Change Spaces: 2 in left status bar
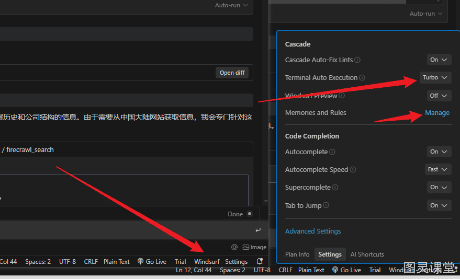 tap(38, 261)
